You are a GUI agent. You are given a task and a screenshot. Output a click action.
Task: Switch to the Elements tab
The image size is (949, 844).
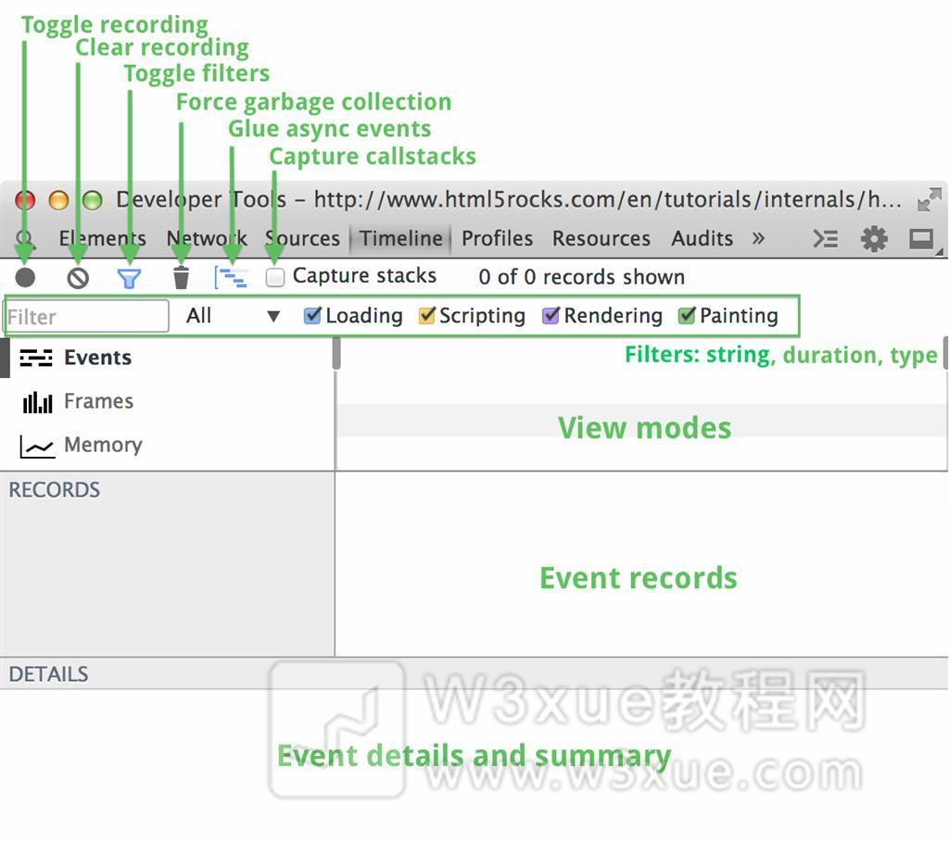(102, 238)
